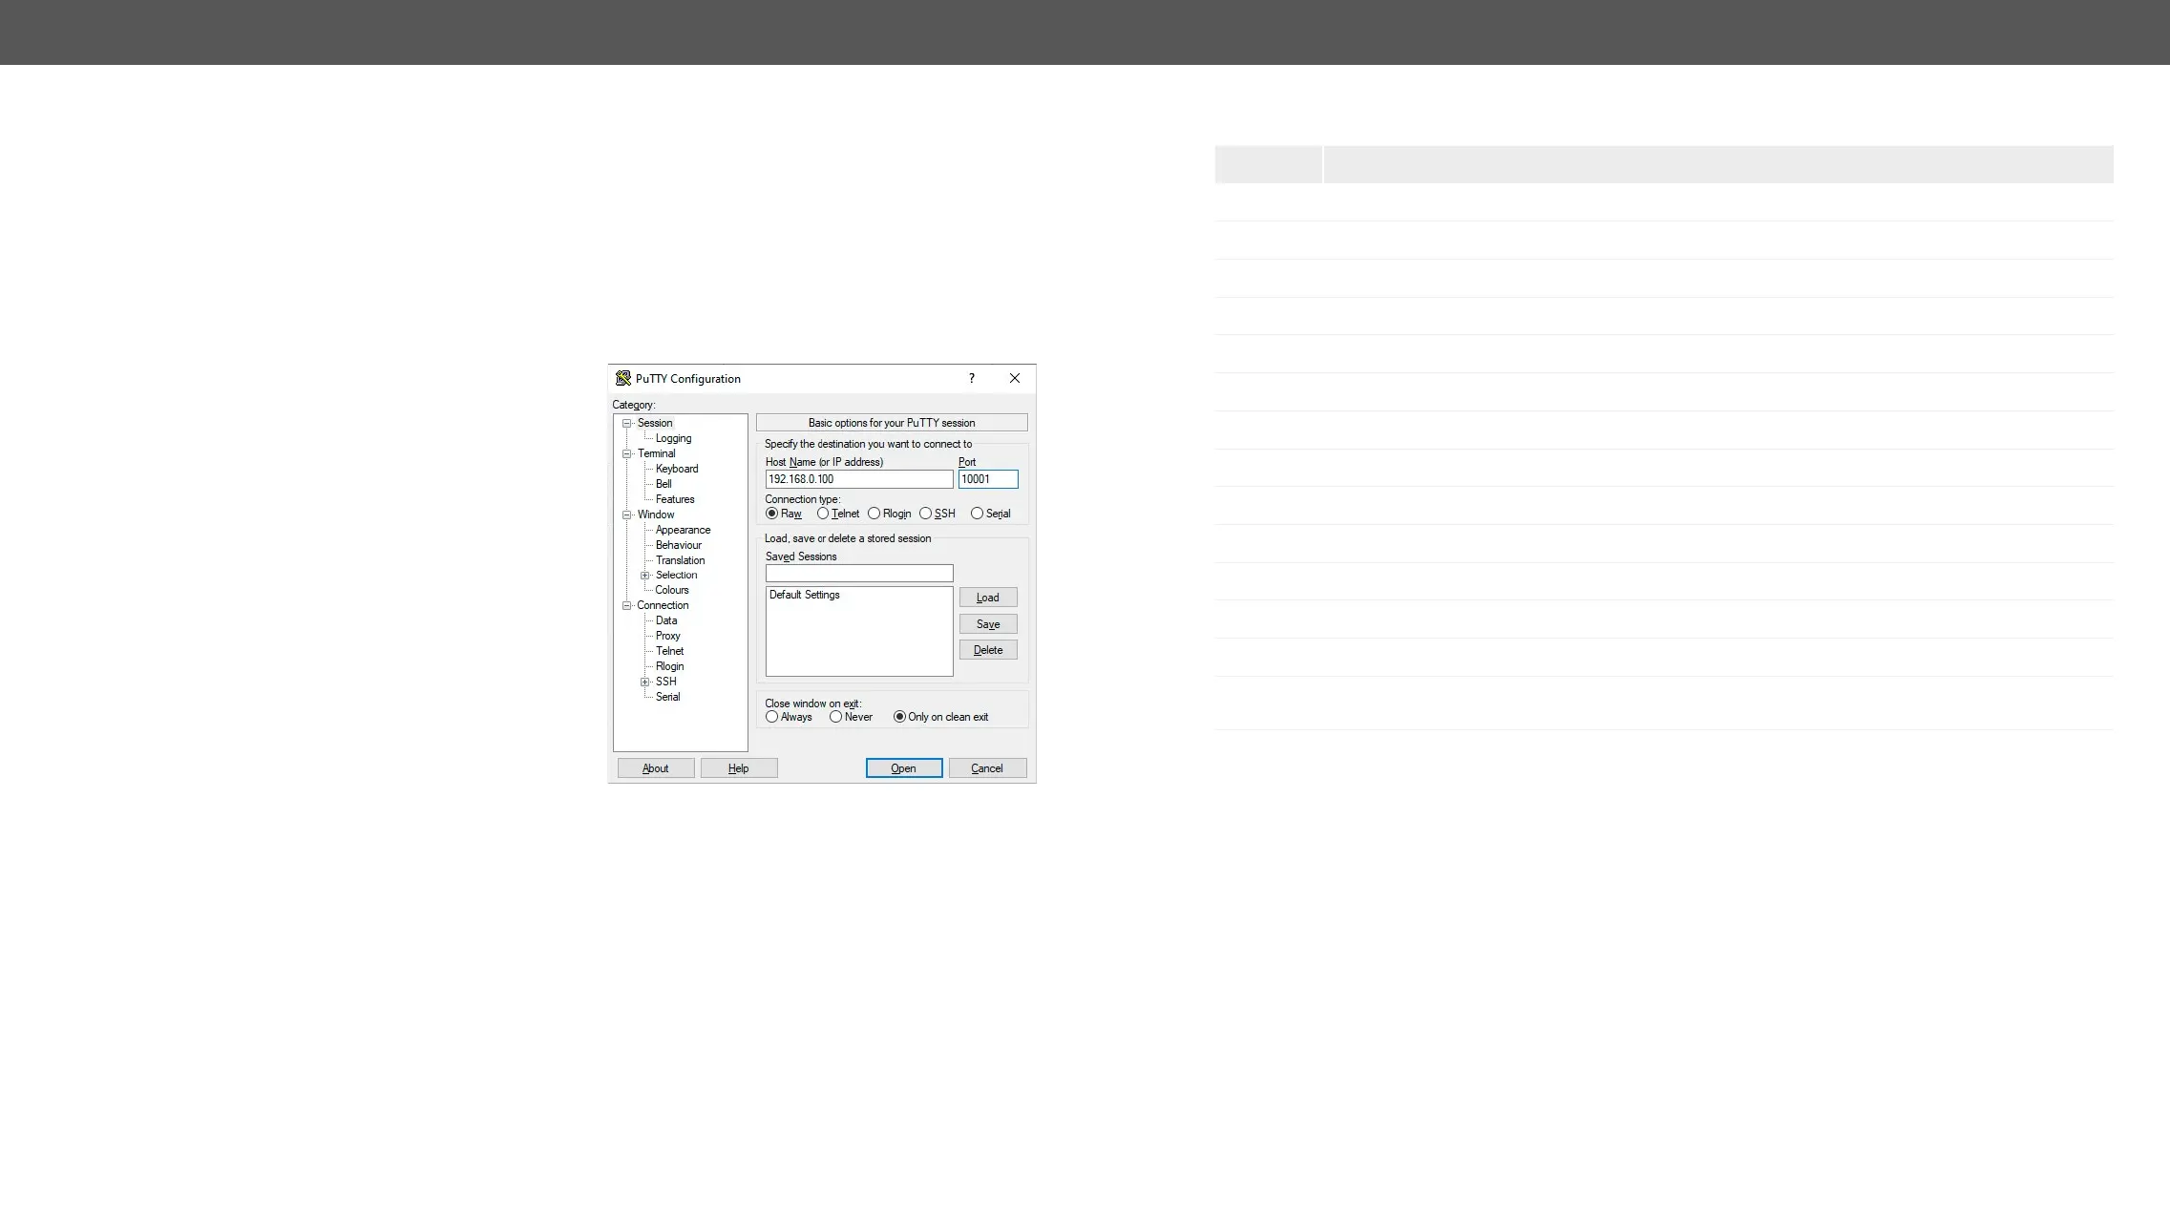Click the Saved Sessions name field

click(x=859, y=574)
